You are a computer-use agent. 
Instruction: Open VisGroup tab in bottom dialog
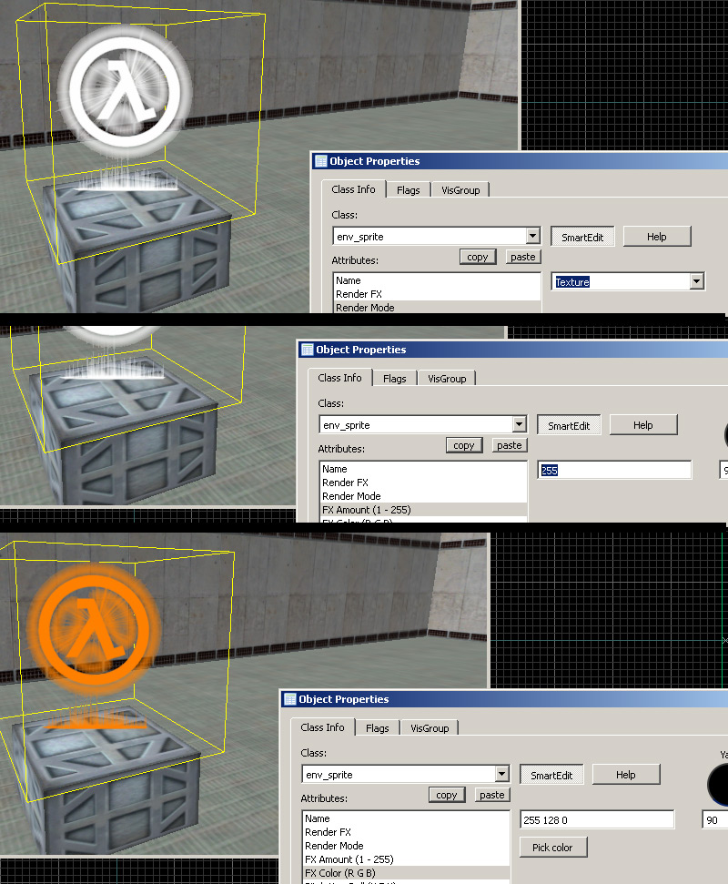coord(430,727)
